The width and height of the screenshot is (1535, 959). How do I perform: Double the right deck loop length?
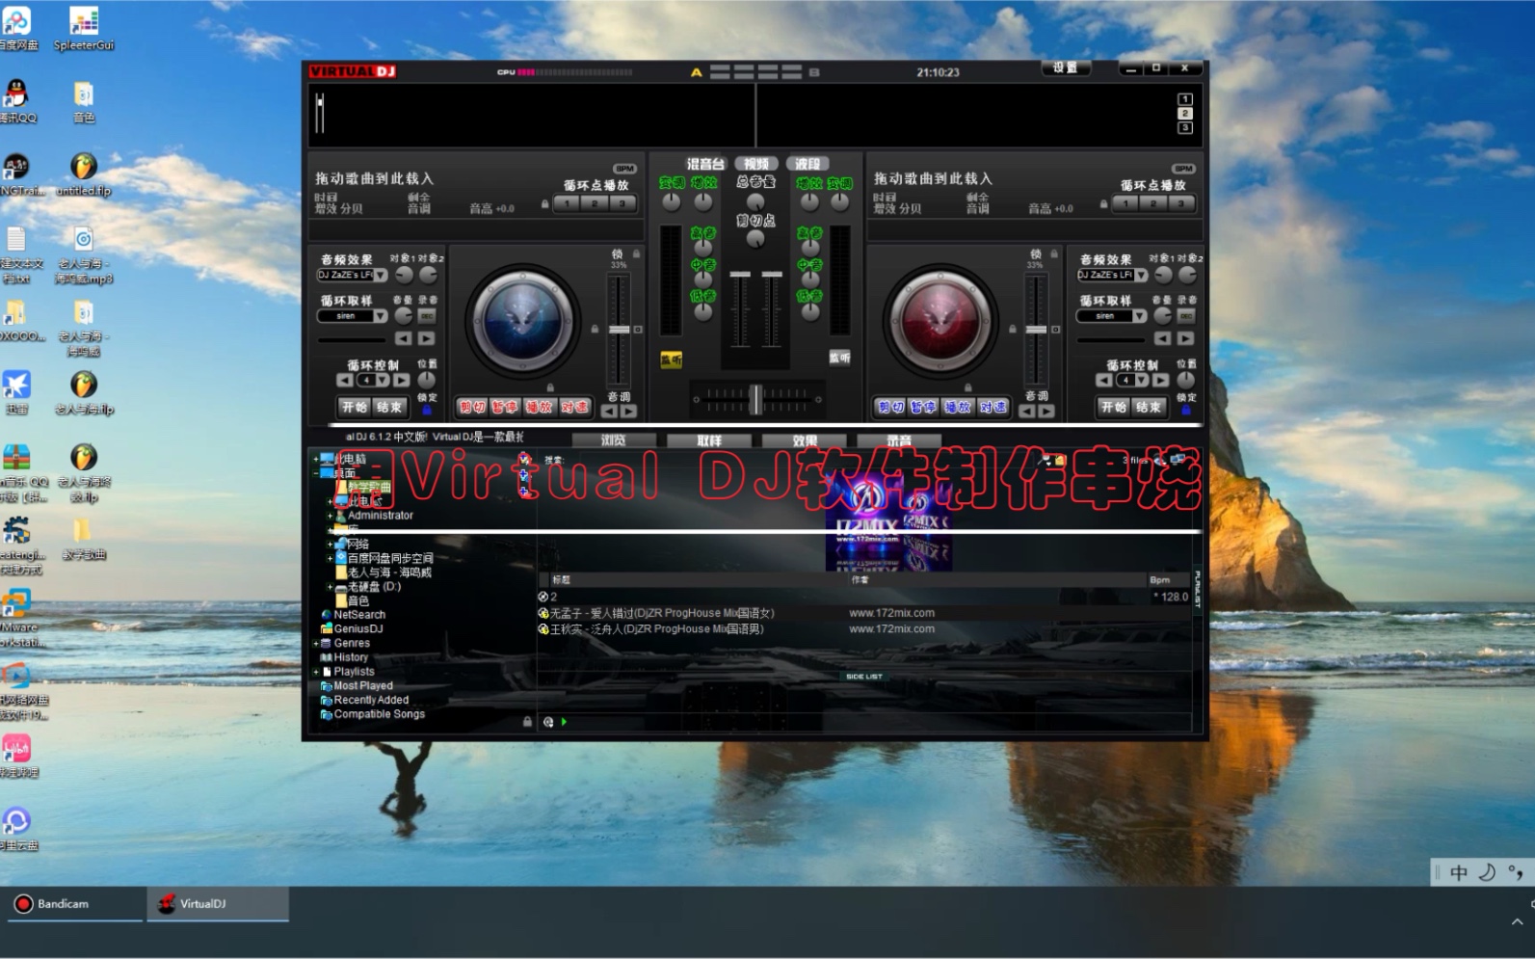point(1161,381)
